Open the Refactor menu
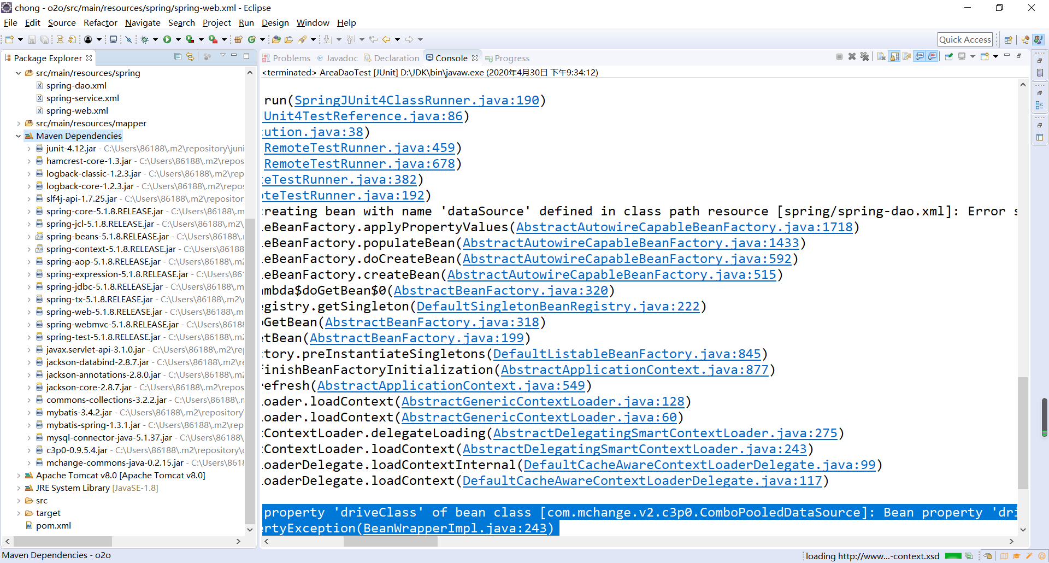Screen dimensions: 1049x563 (101, 22)
